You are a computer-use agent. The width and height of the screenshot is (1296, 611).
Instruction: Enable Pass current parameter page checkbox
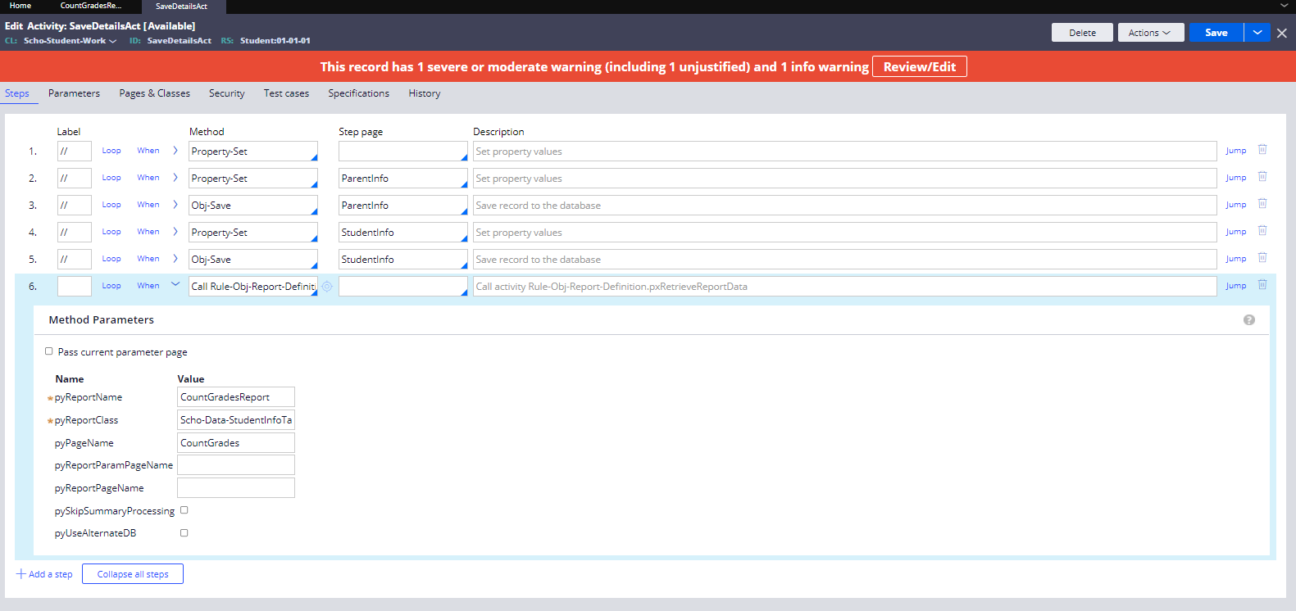[49, 351]
